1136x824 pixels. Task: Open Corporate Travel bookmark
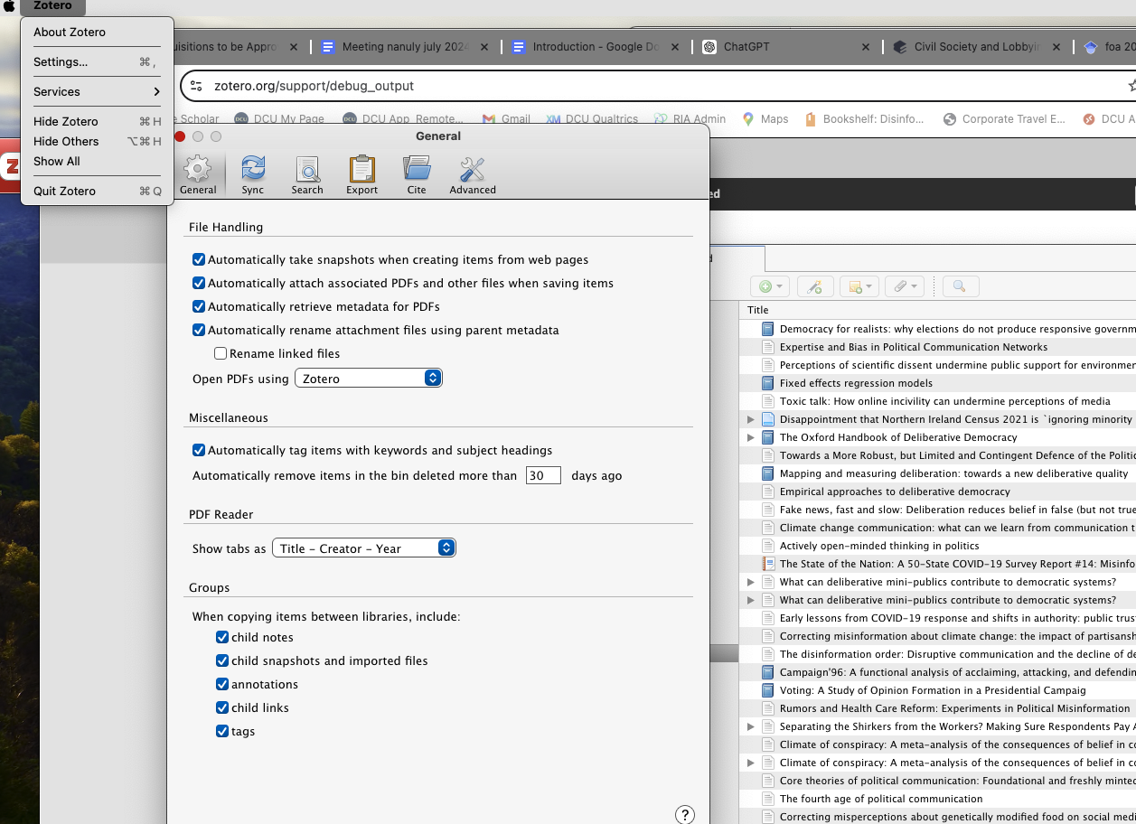point(1004,118)
